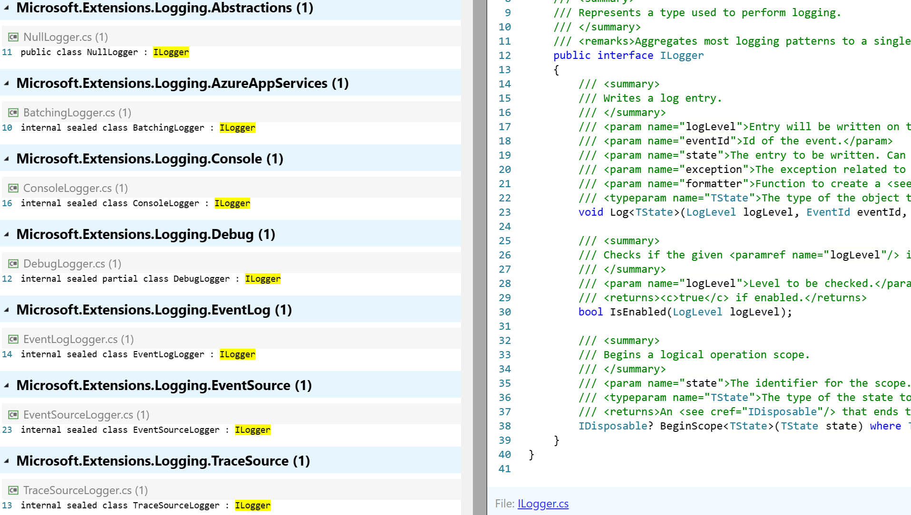Collapse the Microsoft.Extensions.Logging.Abstractions group
This screenshot has height=515, width=911.
coord(7,8)
